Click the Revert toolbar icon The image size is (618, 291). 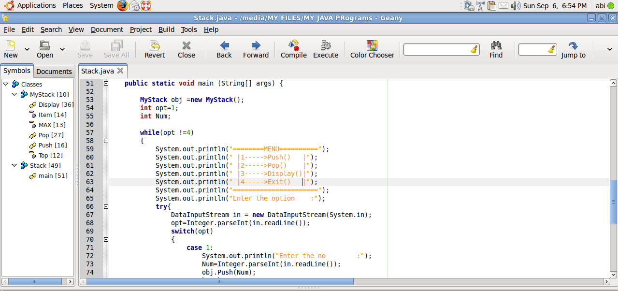[155, 45]
